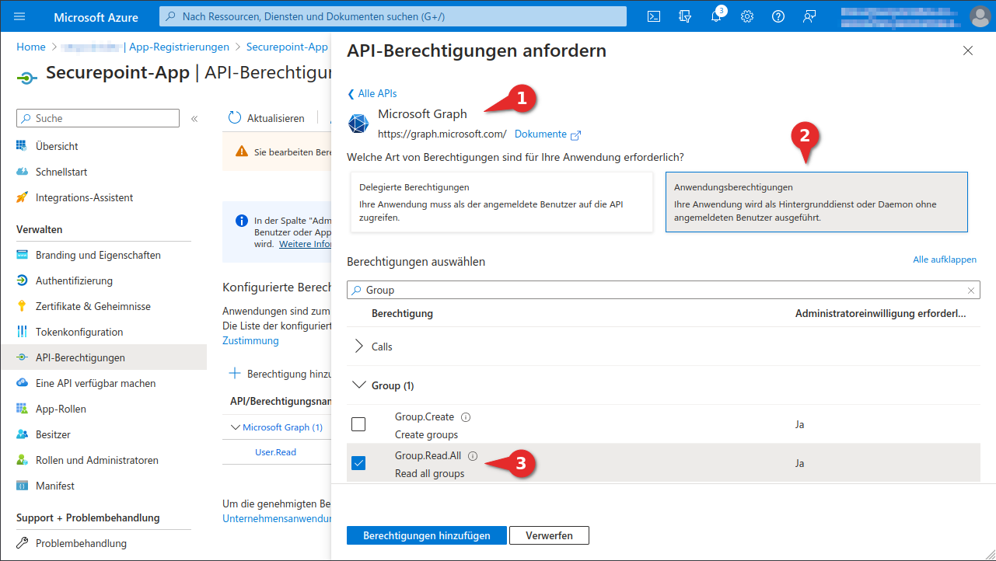Click the Aktualisieren toolbar button
Image resolution: width=996 pixels, height=561 pixels.
pos(267,118)
